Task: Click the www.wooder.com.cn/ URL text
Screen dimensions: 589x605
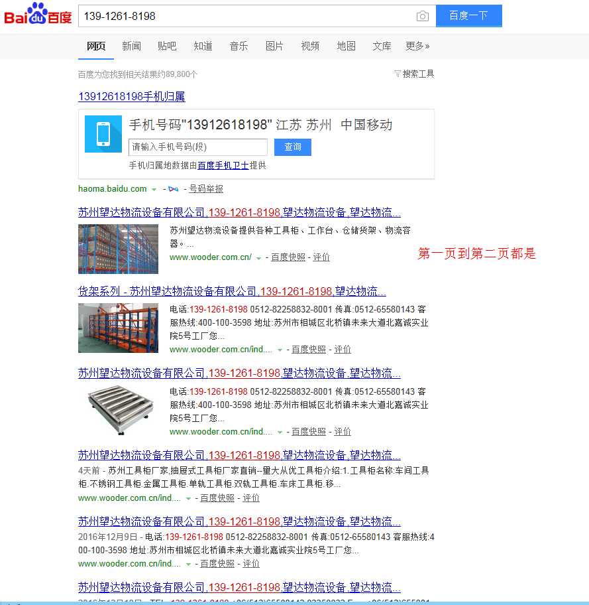Action: [211, 257]
